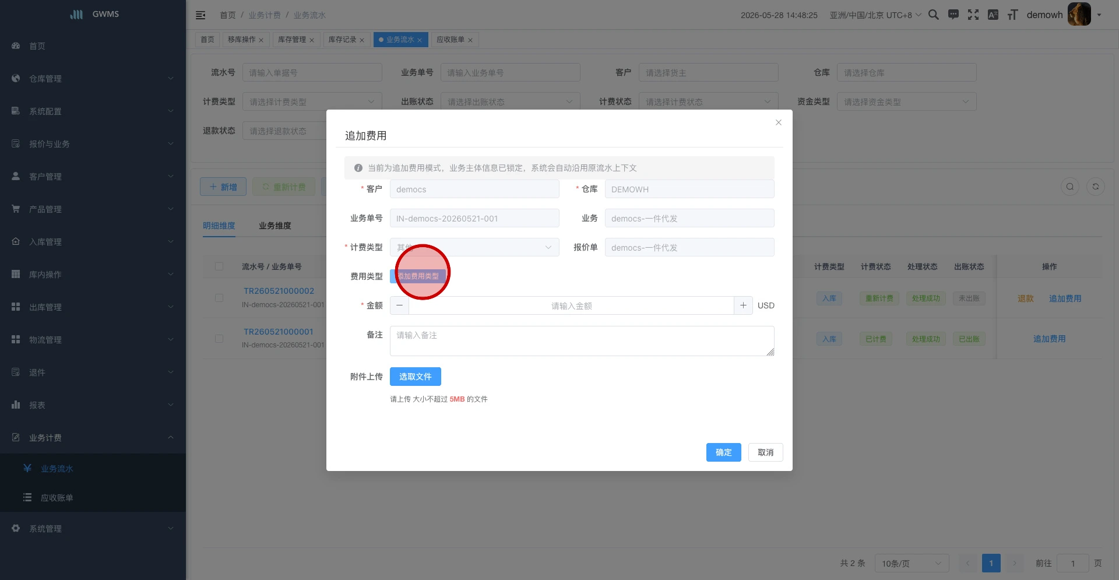Expand 物流管理 sidebar menu

coord(93,340)
